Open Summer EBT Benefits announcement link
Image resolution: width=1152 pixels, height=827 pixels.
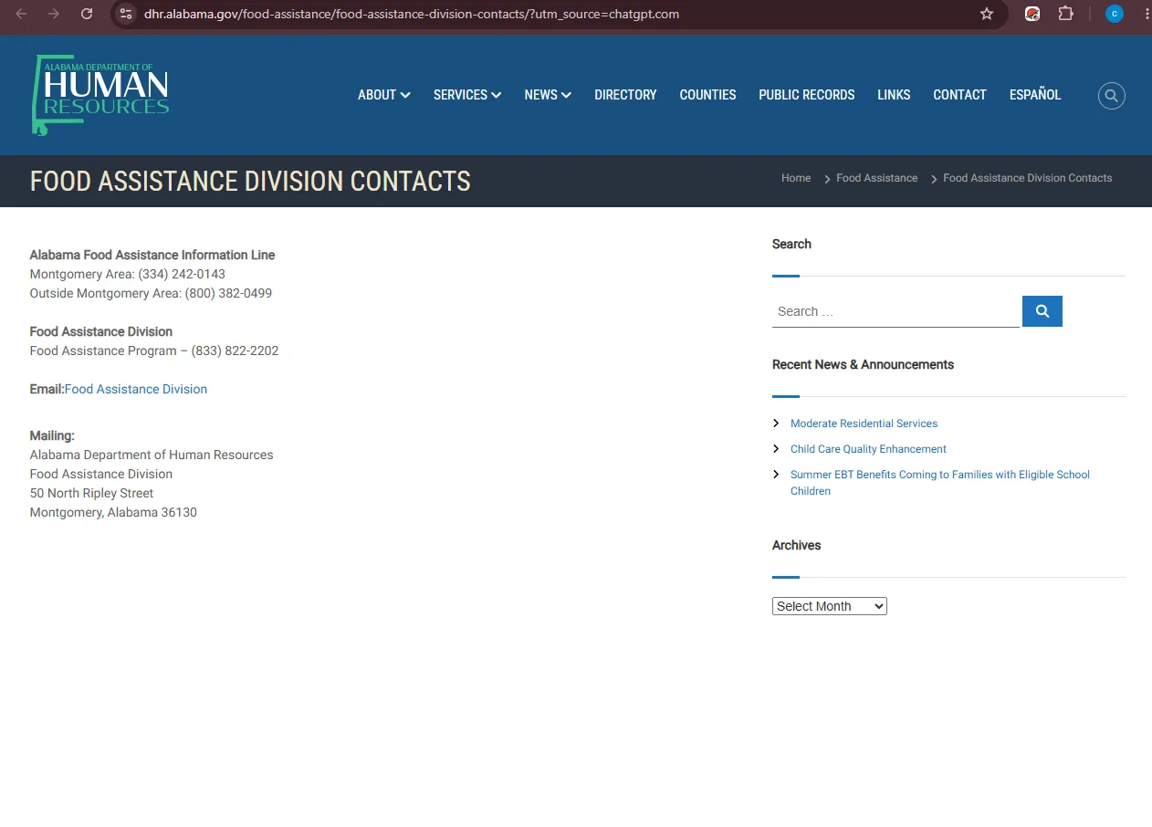pos(940,483)
